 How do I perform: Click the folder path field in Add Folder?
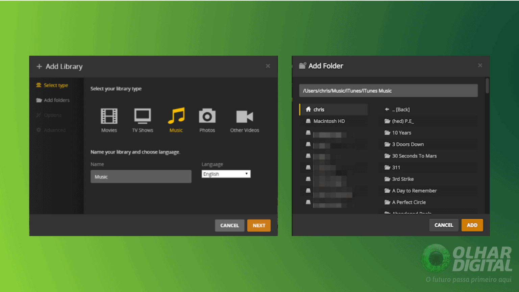coord(388,91)
